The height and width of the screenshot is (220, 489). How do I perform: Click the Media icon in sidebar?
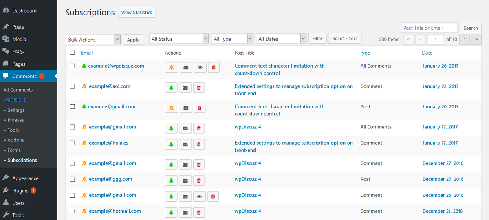click(x=6, y=39)
